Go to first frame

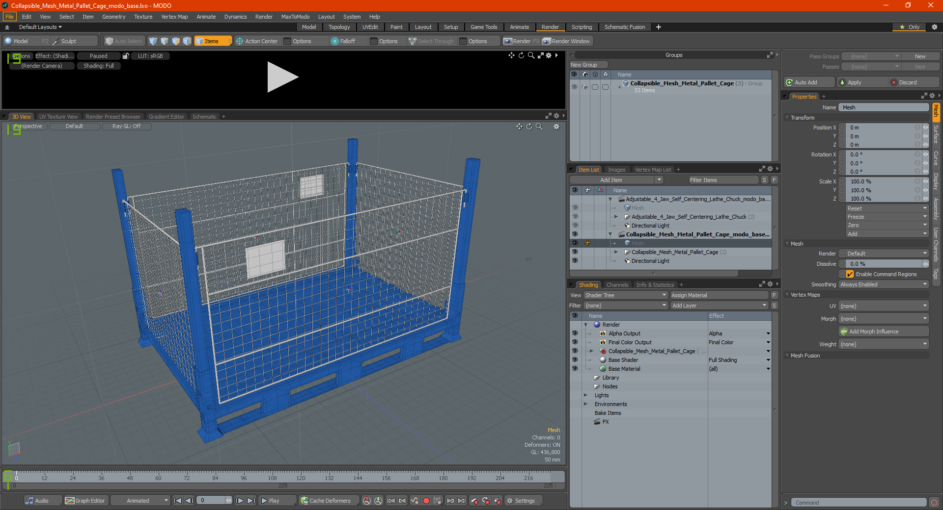178,501
